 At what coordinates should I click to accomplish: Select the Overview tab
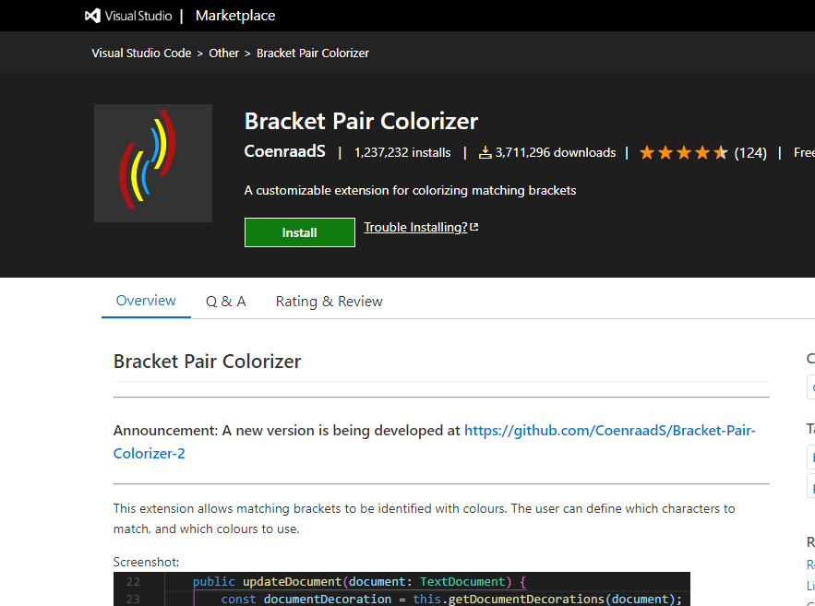tap(146, 301)
